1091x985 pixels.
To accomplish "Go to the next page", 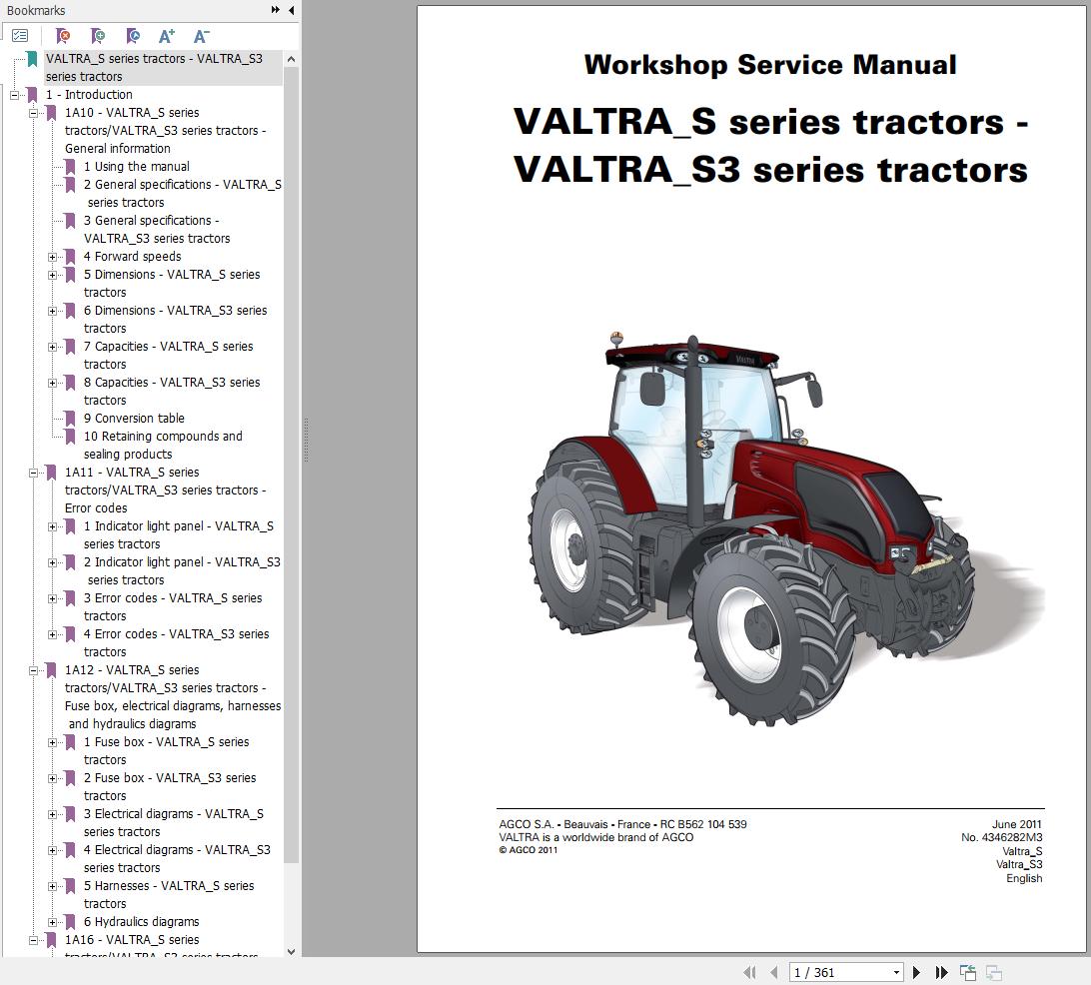I will coord(916,972).
